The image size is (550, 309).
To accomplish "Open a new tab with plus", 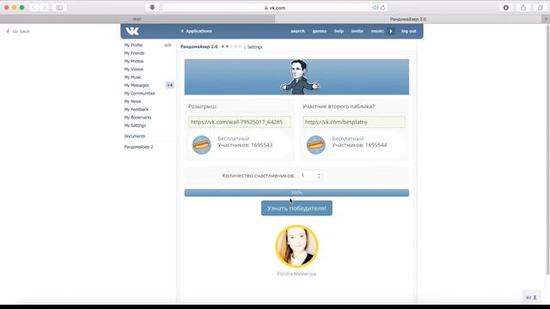I will tap(546, 19).
